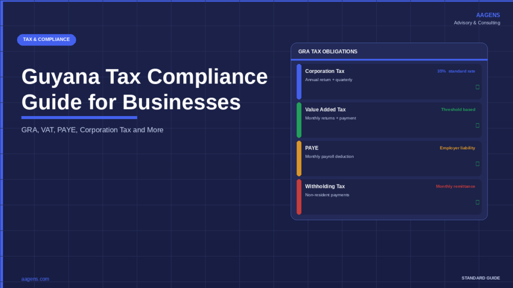Click the Monthly payroll deduction text
Viewport: 513px width, 288px height.
point(329,156)
